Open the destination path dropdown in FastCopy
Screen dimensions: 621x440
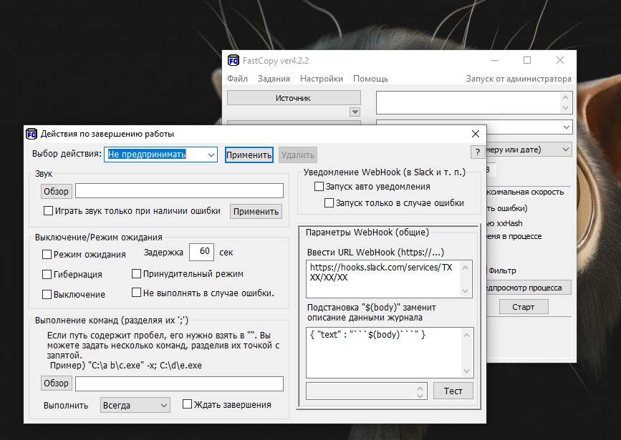pos(567,127)
